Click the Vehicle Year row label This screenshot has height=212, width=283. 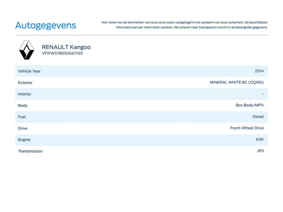click(29, 71)
